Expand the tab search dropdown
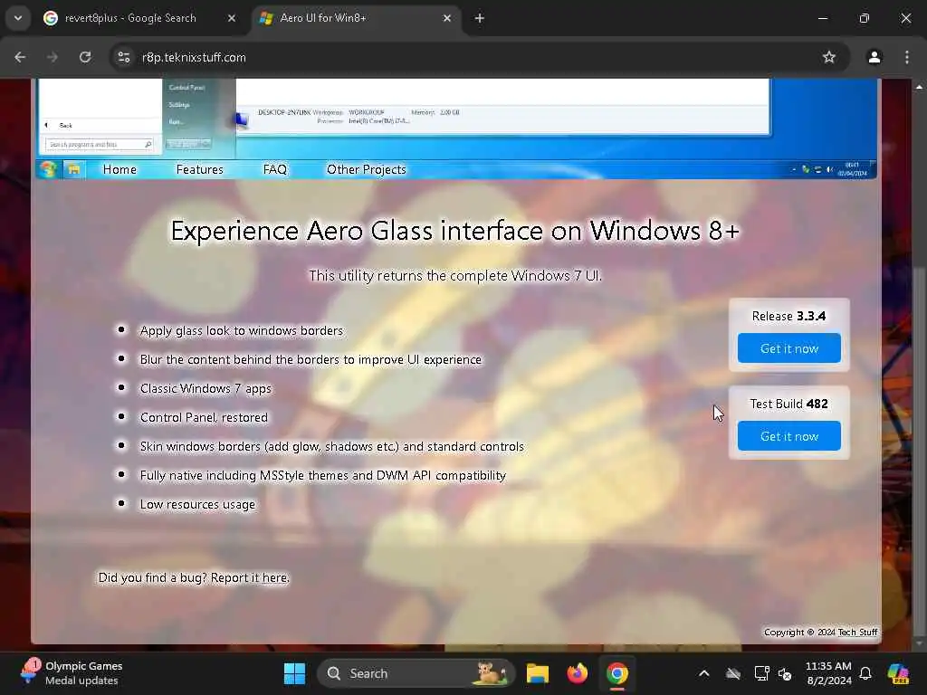The image size is (927, 695). (x=18, y=18)
